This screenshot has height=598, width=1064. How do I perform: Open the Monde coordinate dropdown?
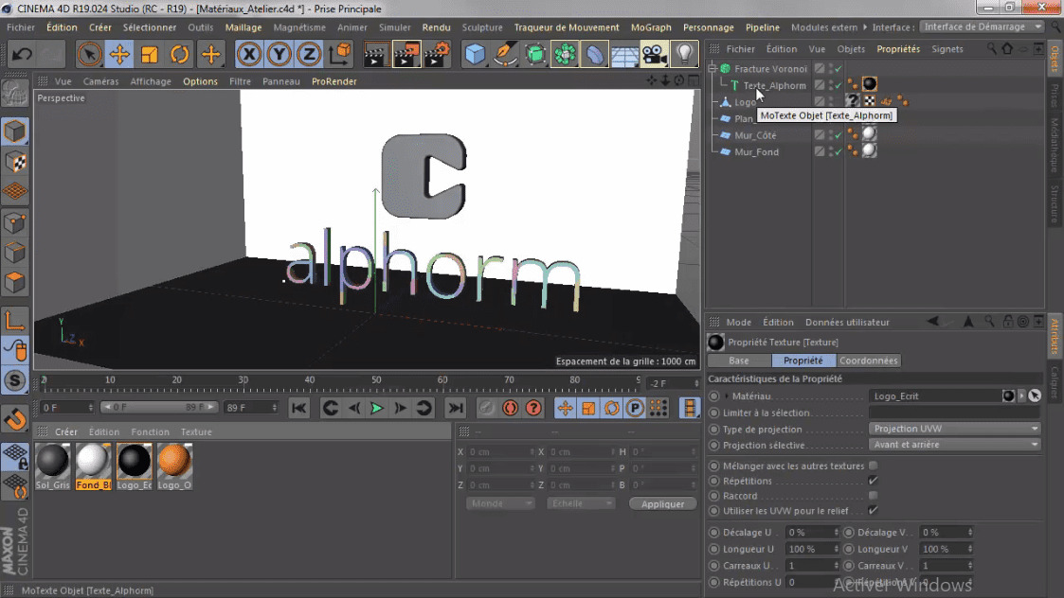click(x=500, y=503)
